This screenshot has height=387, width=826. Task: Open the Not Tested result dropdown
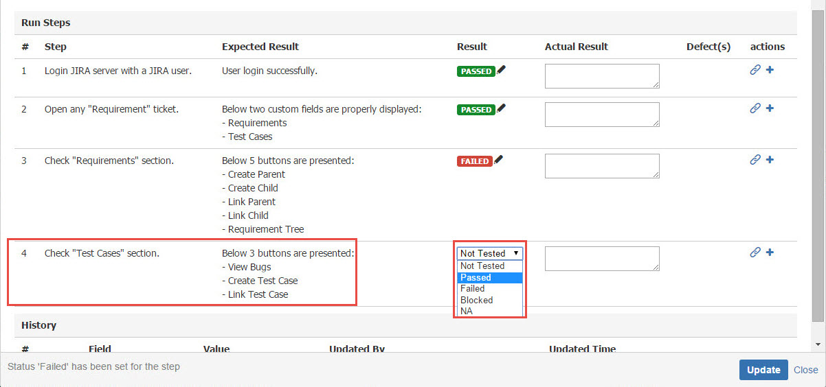[x=489, y=253]
